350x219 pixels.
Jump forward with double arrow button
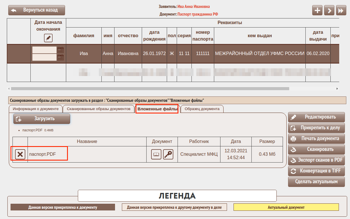pos(341,10)
